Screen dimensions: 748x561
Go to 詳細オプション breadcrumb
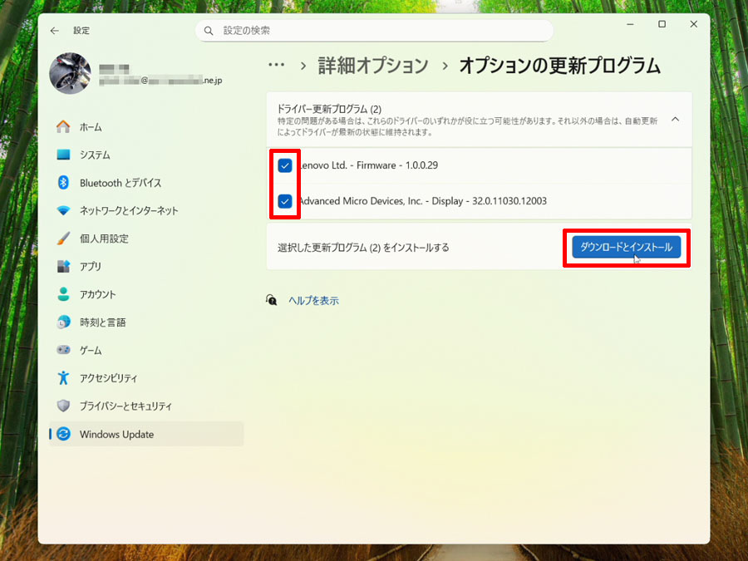tap(373, 66)
